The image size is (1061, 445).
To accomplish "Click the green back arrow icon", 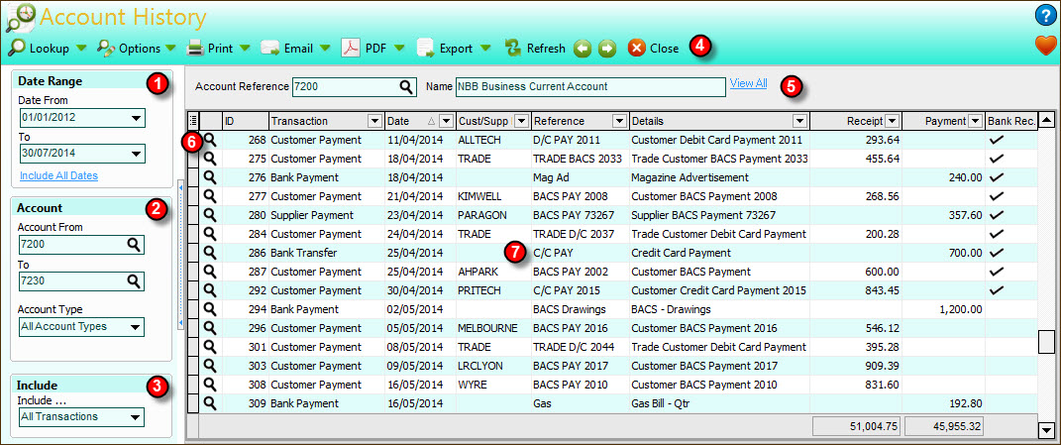I will click(x=584, y=48).
